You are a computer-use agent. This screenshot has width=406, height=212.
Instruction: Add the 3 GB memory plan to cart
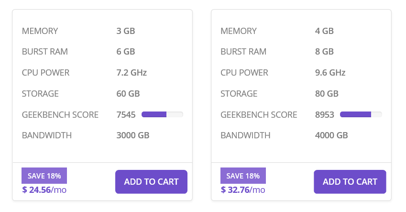click(x=151, y=182)
